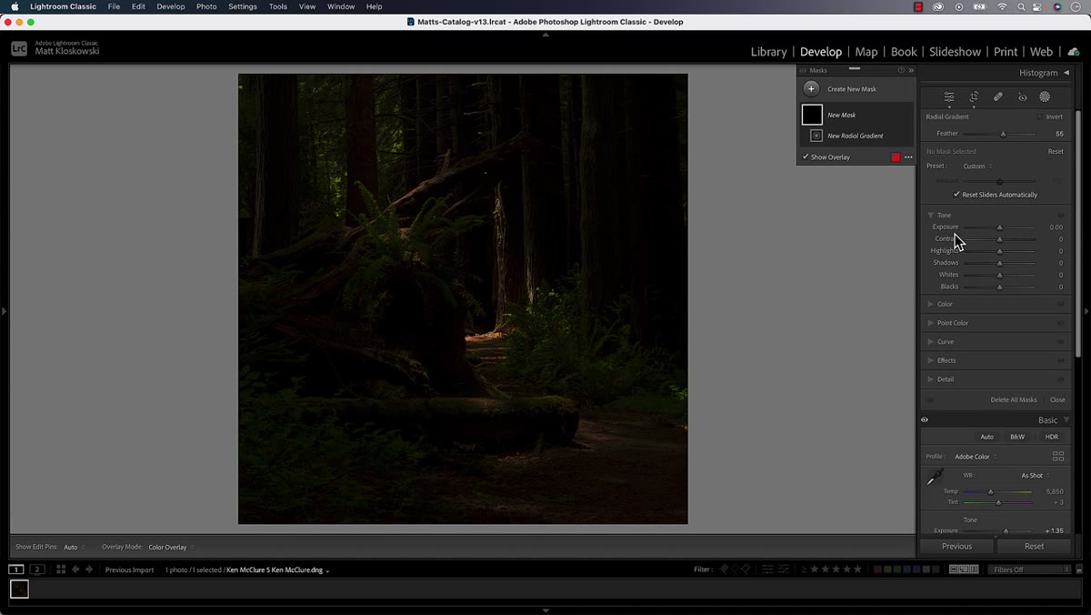1091x615 pixels.
Task: Click the red overlay color swatch
Action: point(896,157)
